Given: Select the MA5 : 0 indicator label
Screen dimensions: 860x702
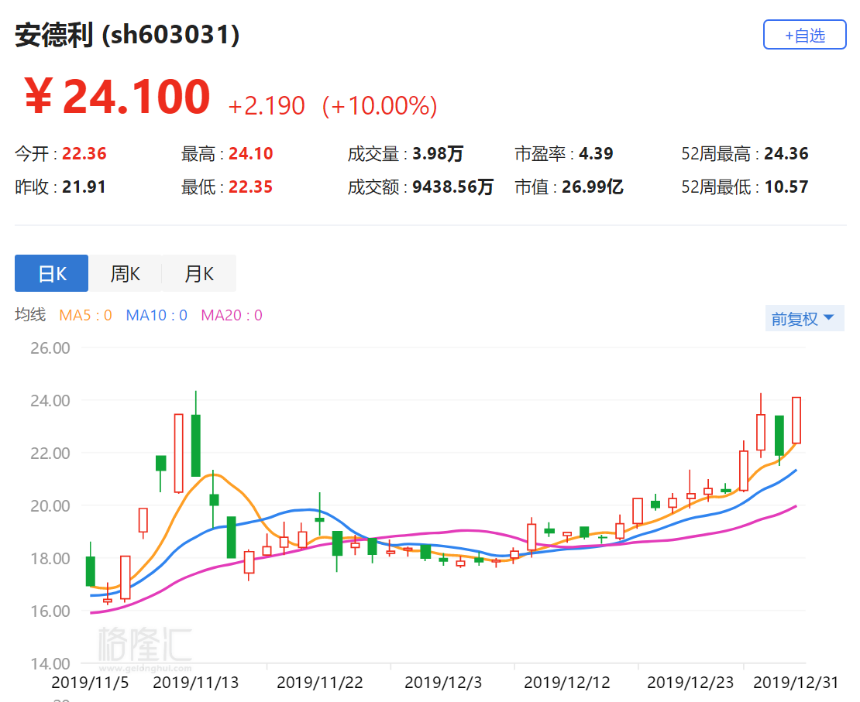Looking at the screenshot, I should [85, 315].
